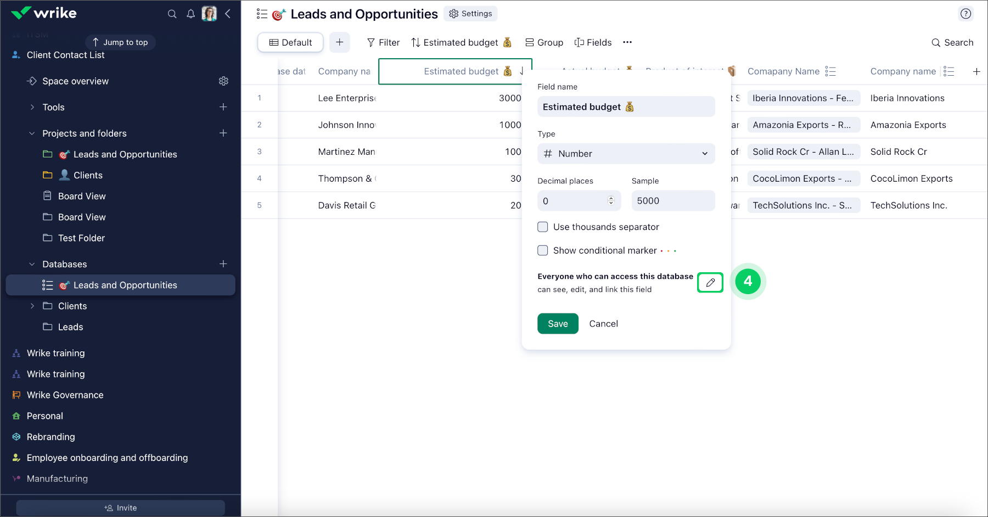Image resolution: width=988 pixels, height=517 pixels.
Task: Open Space overview settings gear icon
Action: [223, 81]
